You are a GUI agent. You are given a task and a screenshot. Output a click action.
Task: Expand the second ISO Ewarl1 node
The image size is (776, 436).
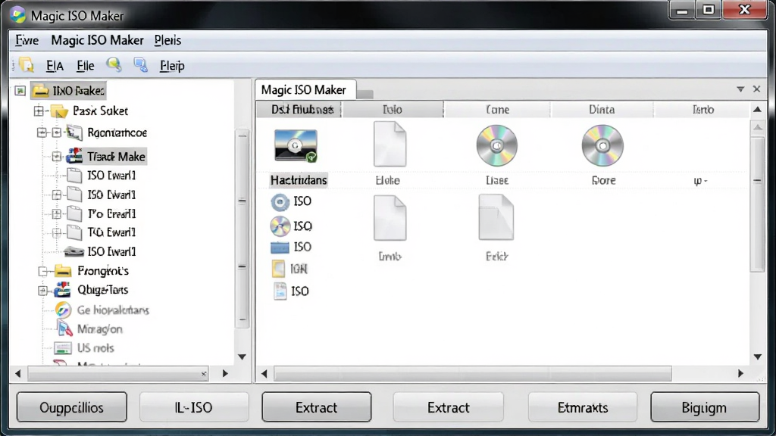(x=56, y=195)
